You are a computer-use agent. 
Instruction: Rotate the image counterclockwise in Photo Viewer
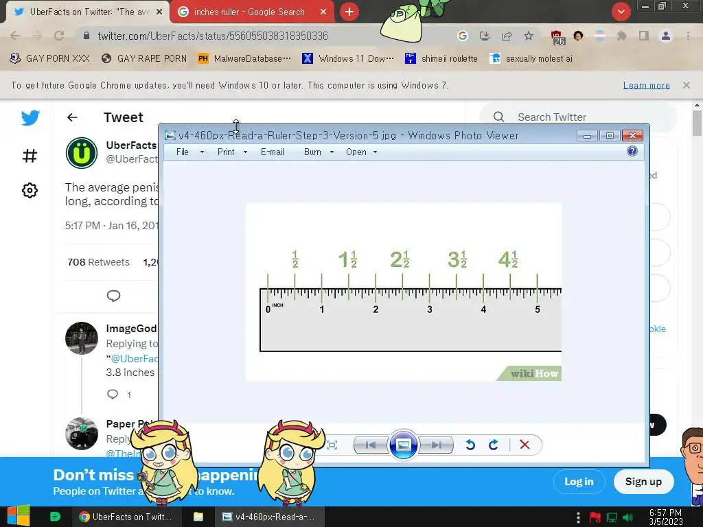pyautogui.click(x=470, y=445)
